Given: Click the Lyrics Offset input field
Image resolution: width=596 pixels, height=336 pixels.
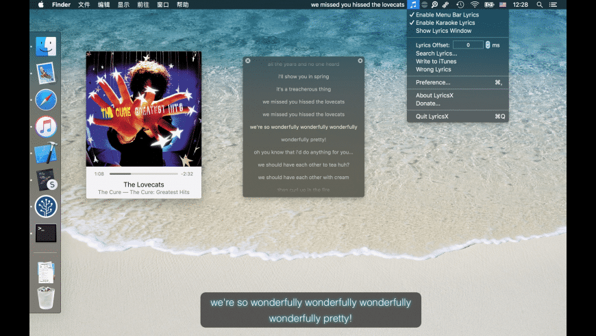Looking at the screenshot, I should [468, 45].
